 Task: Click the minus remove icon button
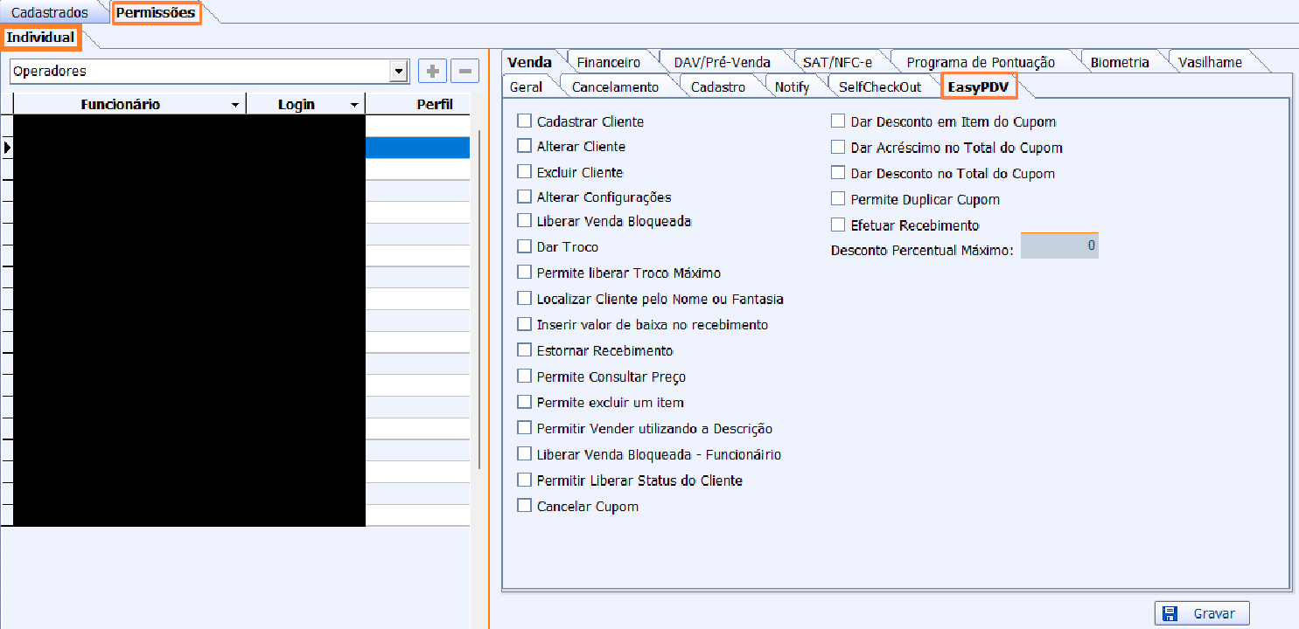464,71
